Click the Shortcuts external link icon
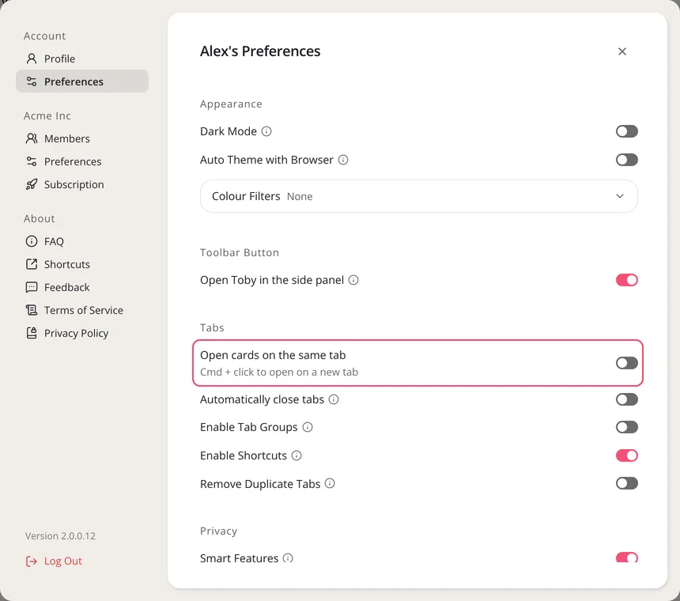 (31, 264)
